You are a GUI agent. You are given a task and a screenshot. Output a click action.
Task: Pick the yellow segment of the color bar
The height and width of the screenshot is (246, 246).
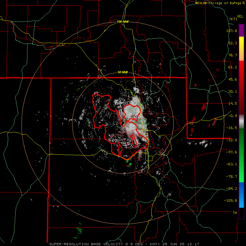[x=241, y=49]
